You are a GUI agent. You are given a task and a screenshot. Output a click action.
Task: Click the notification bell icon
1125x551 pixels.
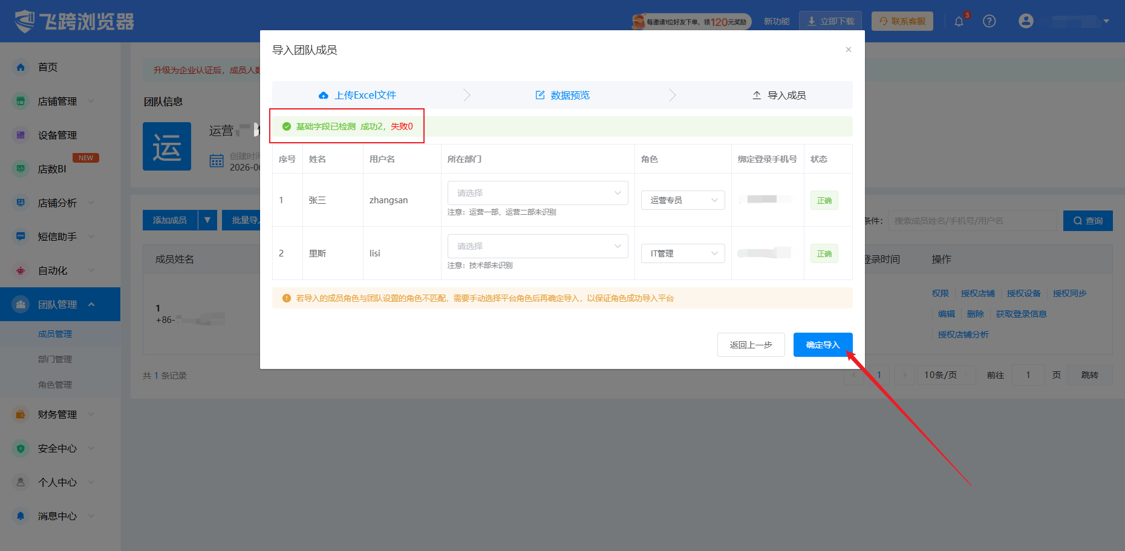pyautogui.click(x=959, y=21)
